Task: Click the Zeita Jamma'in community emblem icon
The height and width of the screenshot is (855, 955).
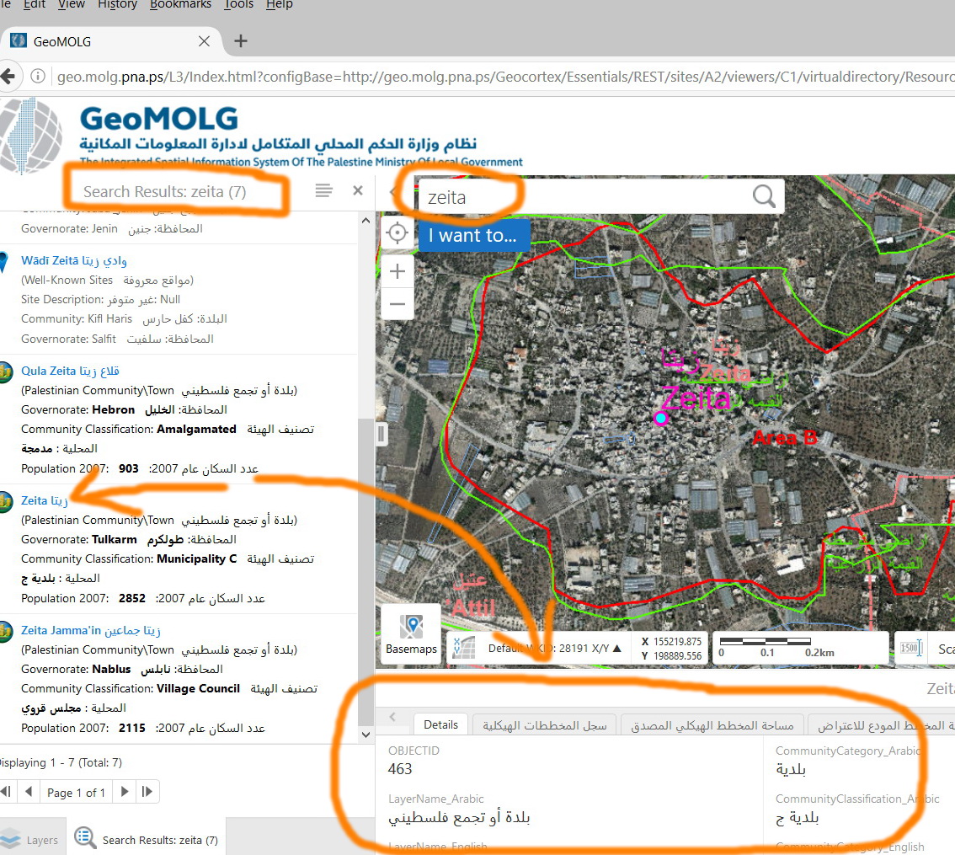Action: [6, 631]
